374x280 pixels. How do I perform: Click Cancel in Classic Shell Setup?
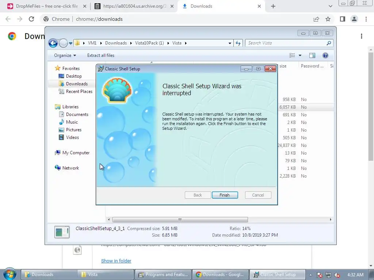258,195
